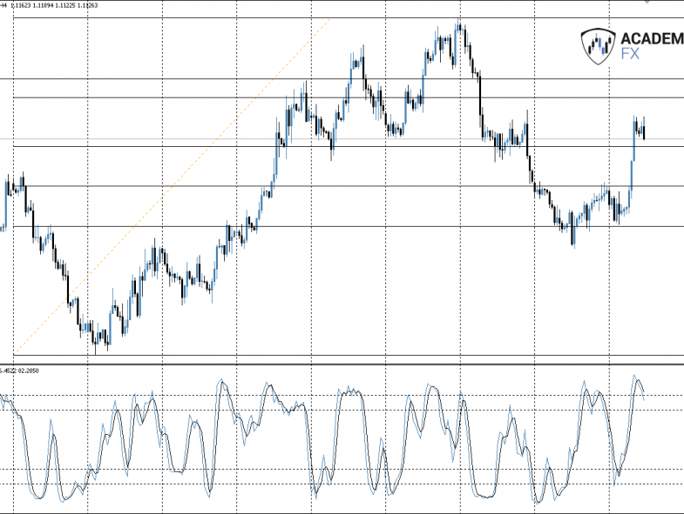684x514 pixels.
Task: Click the chart shift triangle marker
Action: click(x=647, y=2)
